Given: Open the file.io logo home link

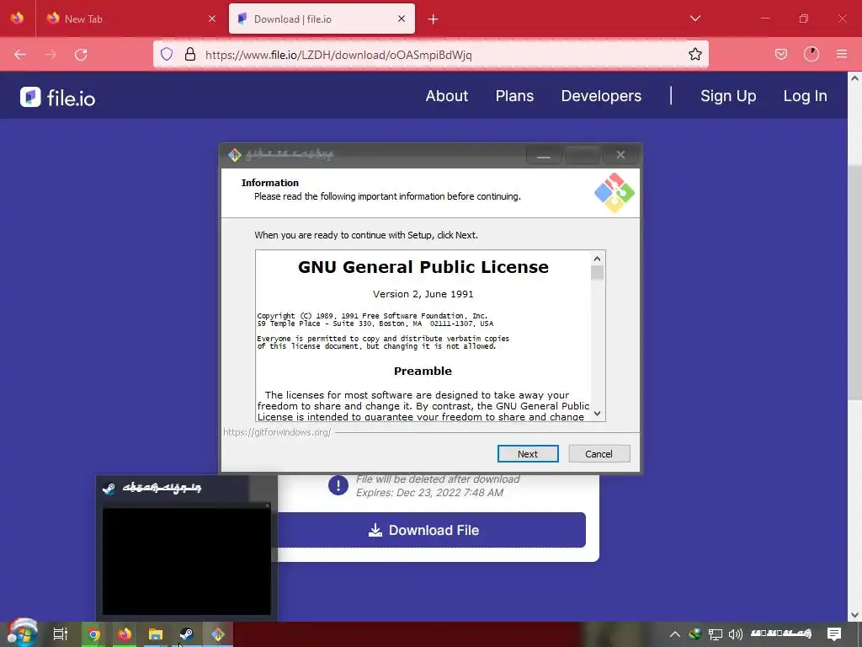Looking at the screenshot, I should coord(58,98).
